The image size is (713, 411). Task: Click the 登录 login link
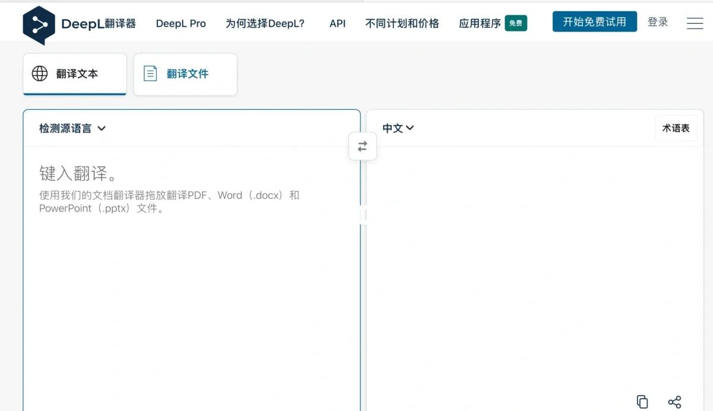pyautogui.click(x=658, y=22)
